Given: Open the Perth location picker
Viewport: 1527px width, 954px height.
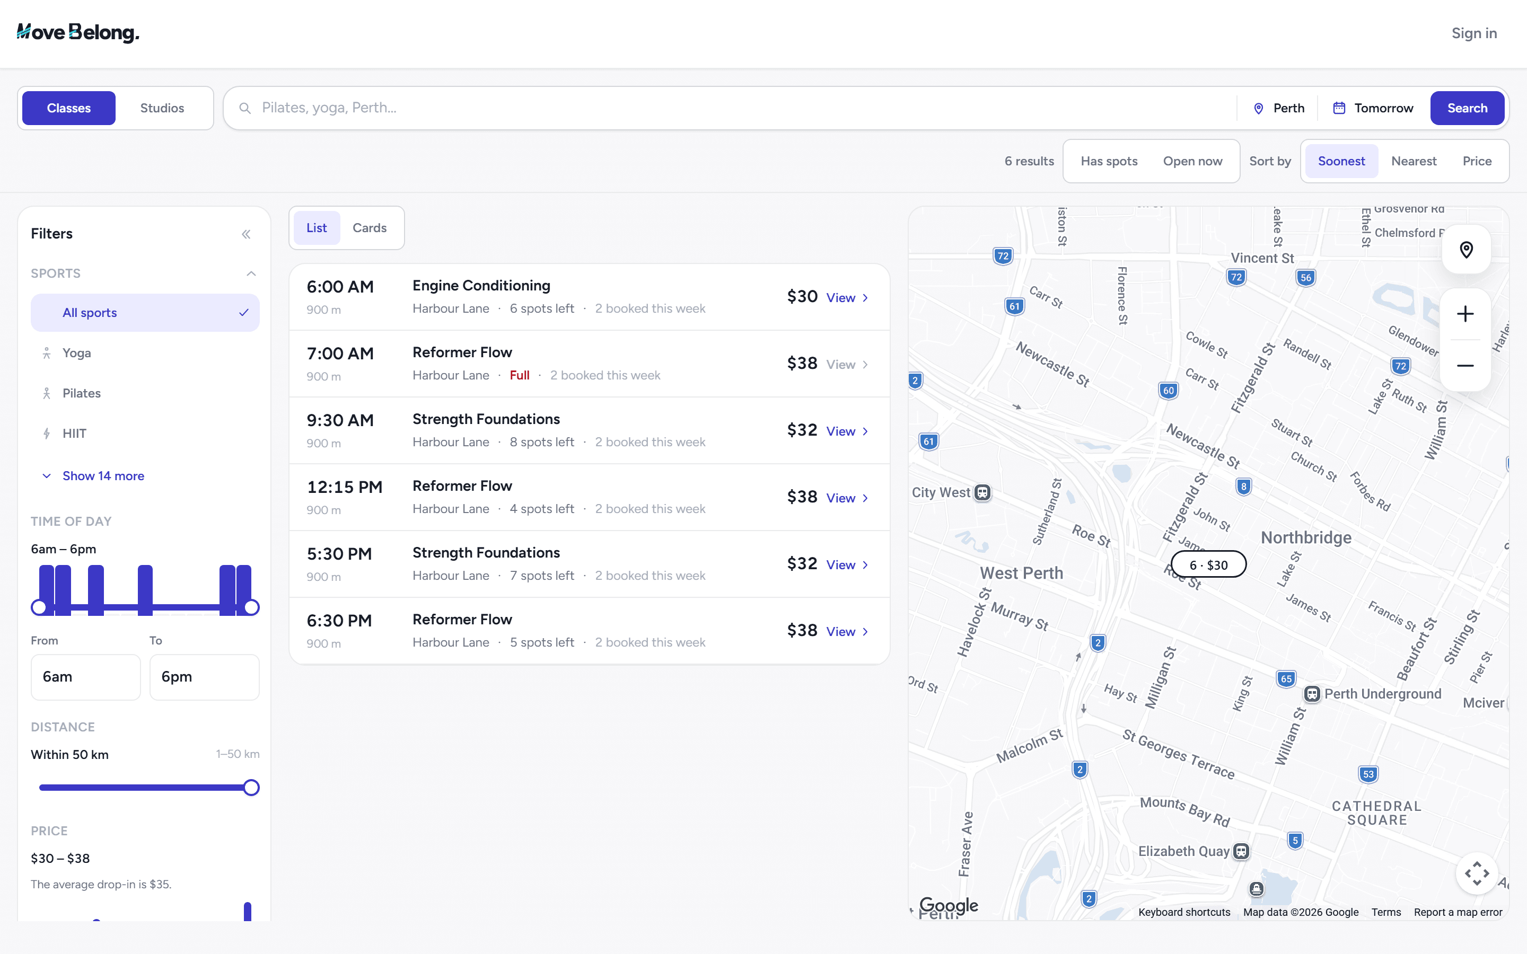Looking at the screenshot, I should tap(1278, 108).
